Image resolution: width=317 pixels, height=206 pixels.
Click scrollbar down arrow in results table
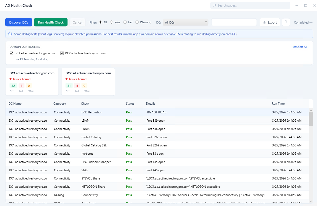(311, 201)
